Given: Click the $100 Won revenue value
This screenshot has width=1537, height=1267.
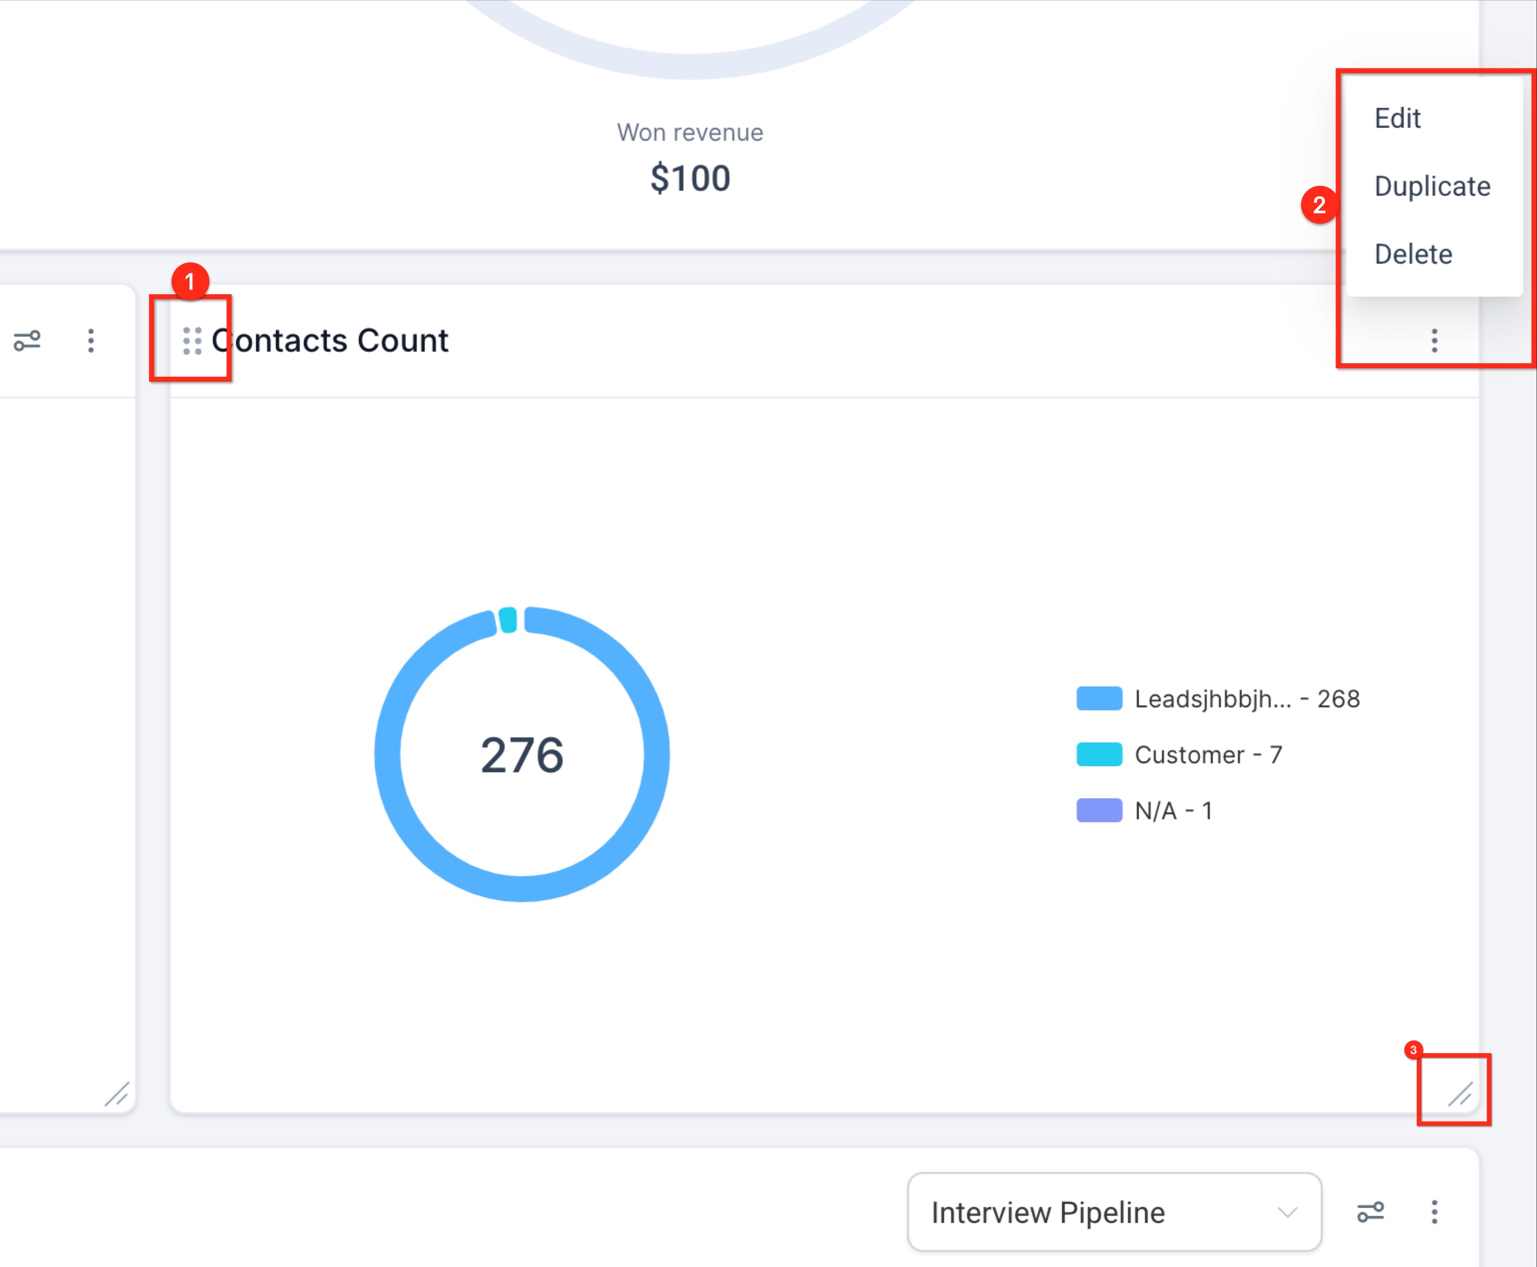Looking at the screenshot, I should (x=691, y=178).
